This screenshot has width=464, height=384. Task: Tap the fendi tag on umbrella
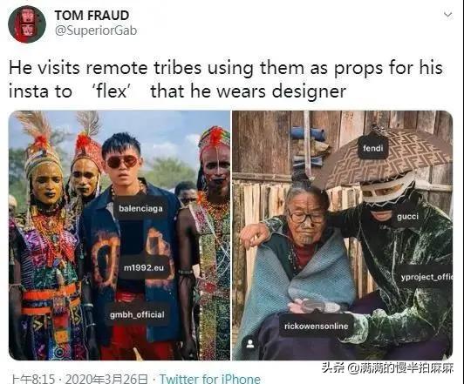[373, 148]
